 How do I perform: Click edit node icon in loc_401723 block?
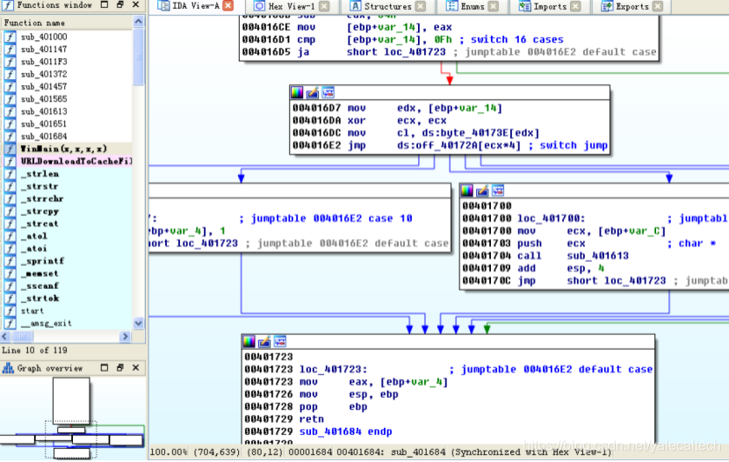coord(264,342)
